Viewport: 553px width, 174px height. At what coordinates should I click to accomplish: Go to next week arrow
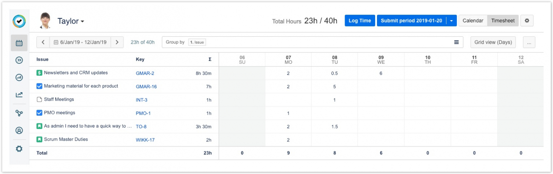pos(117,42)
